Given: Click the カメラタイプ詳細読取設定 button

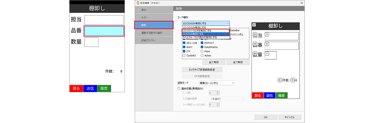Looking at the screenshot, I should [x=202, y=69].
